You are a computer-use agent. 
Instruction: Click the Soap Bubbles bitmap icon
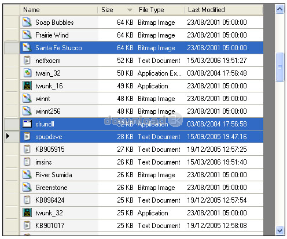tap(27, 23)
